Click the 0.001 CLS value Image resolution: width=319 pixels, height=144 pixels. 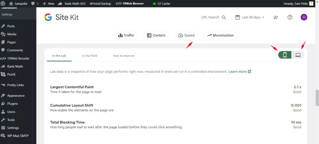click(x=296, y=106)
